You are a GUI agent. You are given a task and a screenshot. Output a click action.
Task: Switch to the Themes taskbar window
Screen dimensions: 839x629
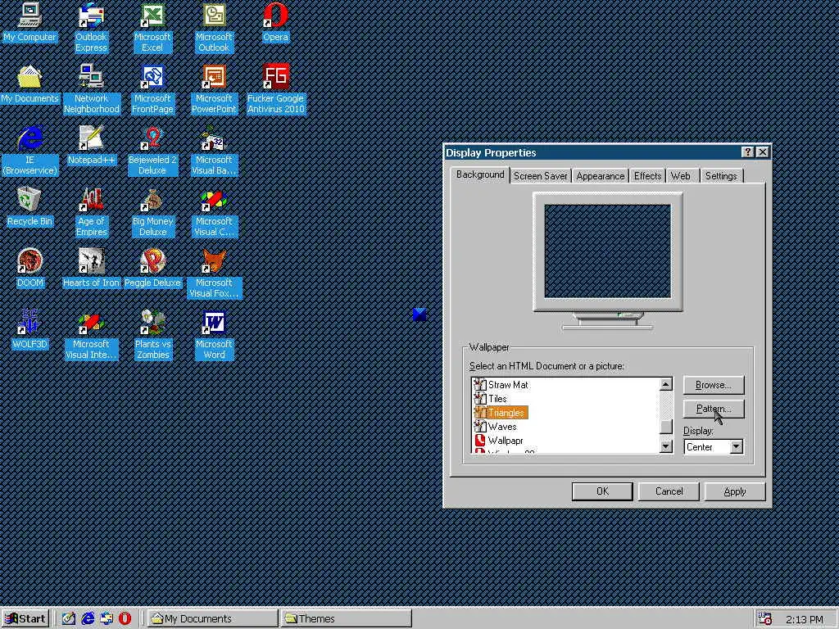347,618
